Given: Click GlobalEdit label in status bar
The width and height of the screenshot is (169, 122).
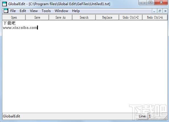Looking at the screenshot, I should (x=11, y=116).
